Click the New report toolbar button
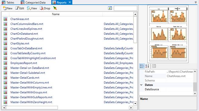199x111 pixels. (8, 9)
